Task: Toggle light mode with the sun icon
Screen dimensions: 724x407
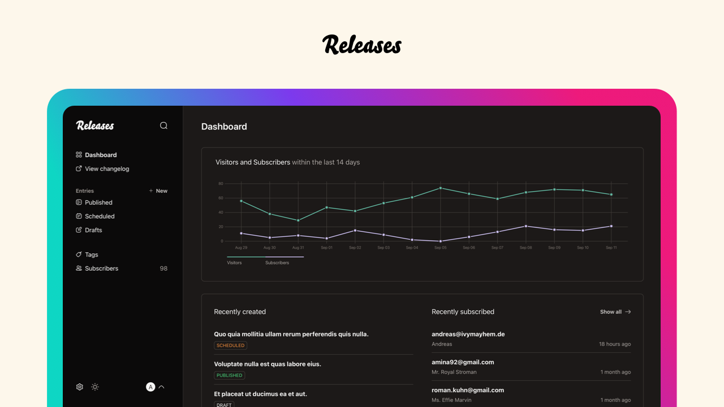Action: 94,387
